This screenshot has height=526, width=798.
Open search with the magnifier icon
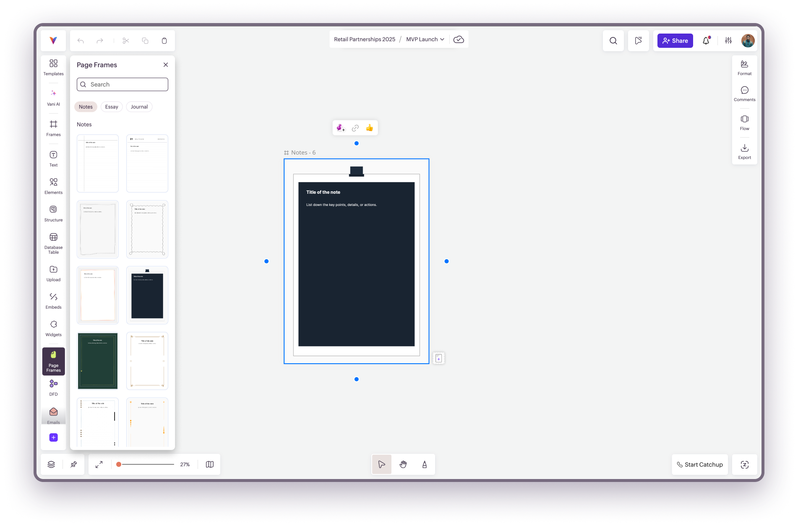[613, 41]
